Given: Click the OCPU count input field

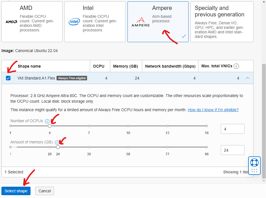Looking at the screenshot, I should (x=232, y=129).
